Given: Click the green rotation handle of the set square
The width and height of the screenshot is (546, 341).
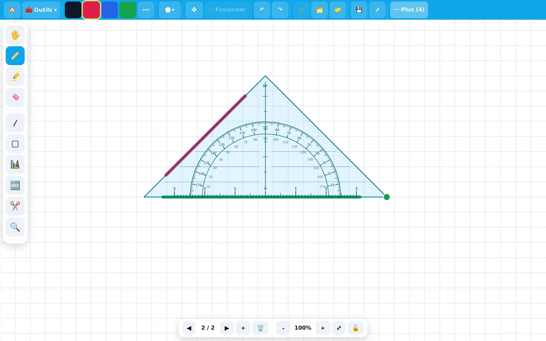Looking at the screenshot, I should [x=387, y=197].
